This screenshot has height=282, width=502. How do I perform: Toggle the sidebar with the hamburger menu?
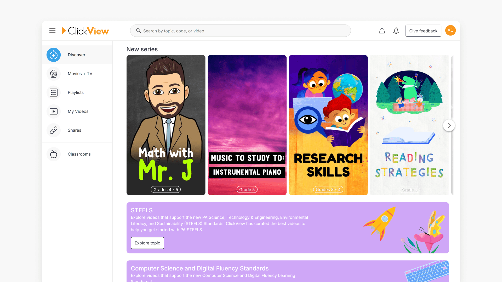(52, 31)
